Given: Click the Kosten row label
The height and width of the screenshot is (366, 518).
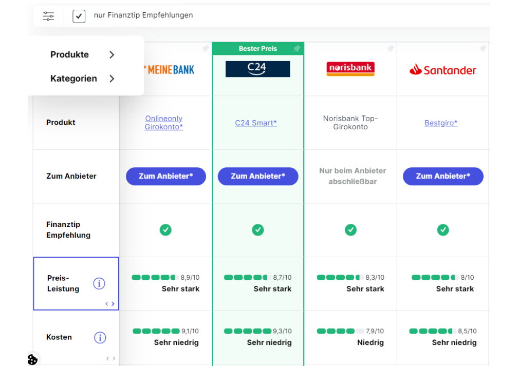Looking at the screenshot, I should [59, 337].
